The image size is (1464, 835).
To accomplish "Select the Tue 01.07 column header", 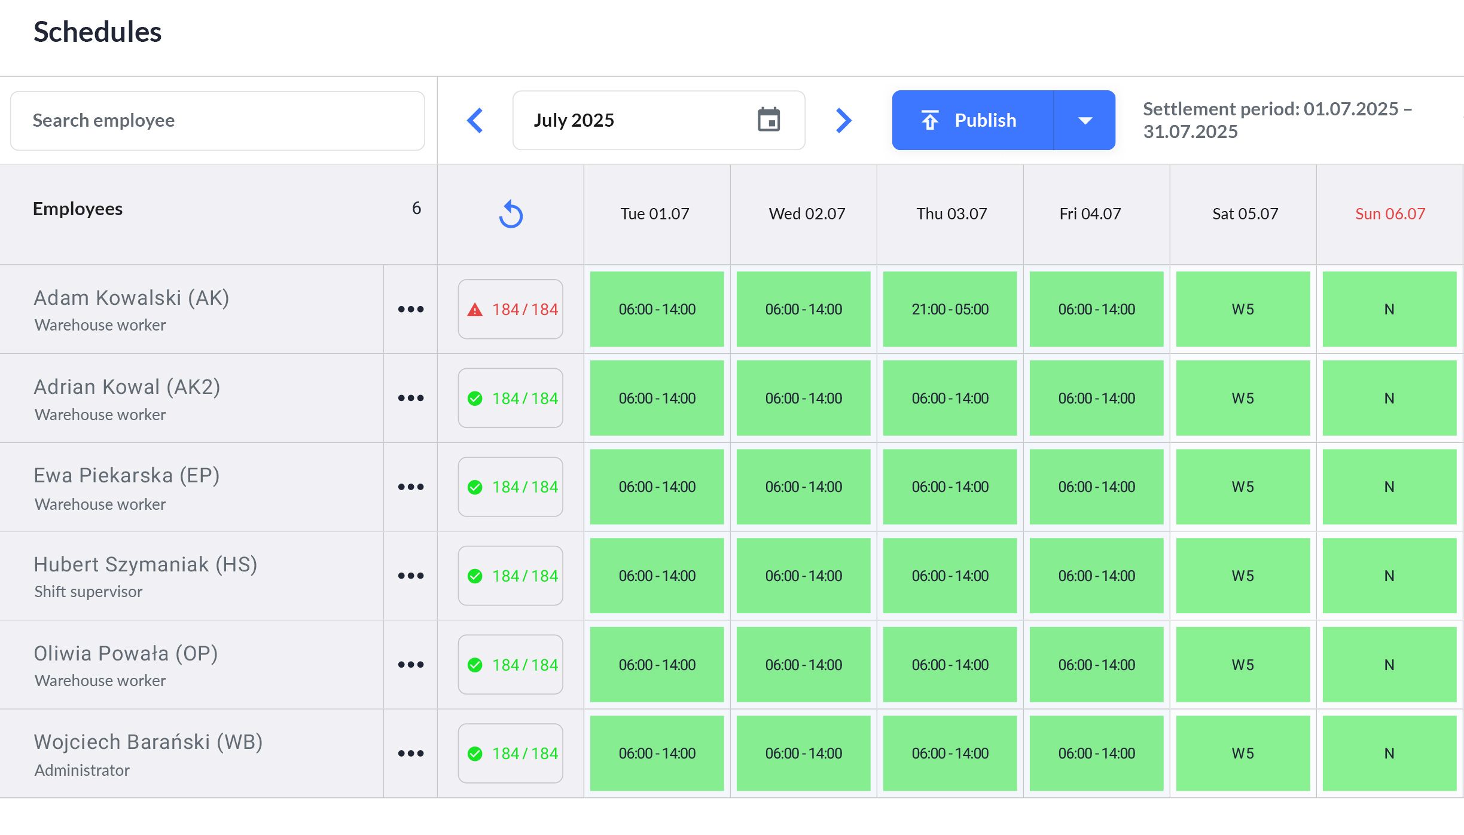I will tap(655, 214).
